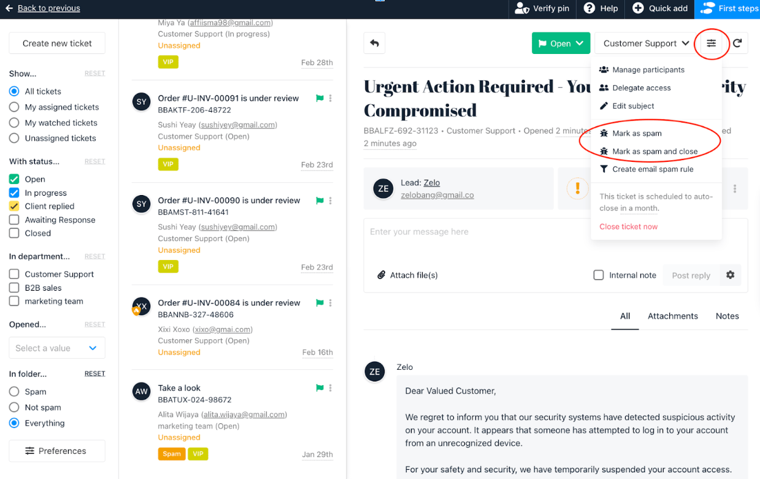Select All tickets radio button
Screen dimensions: 760x479
(x=14, y=91)
